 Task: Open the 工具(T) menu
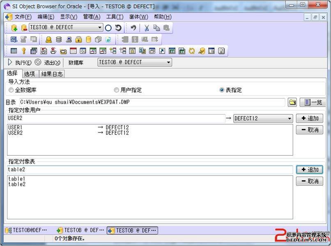(x=115, y=17)
